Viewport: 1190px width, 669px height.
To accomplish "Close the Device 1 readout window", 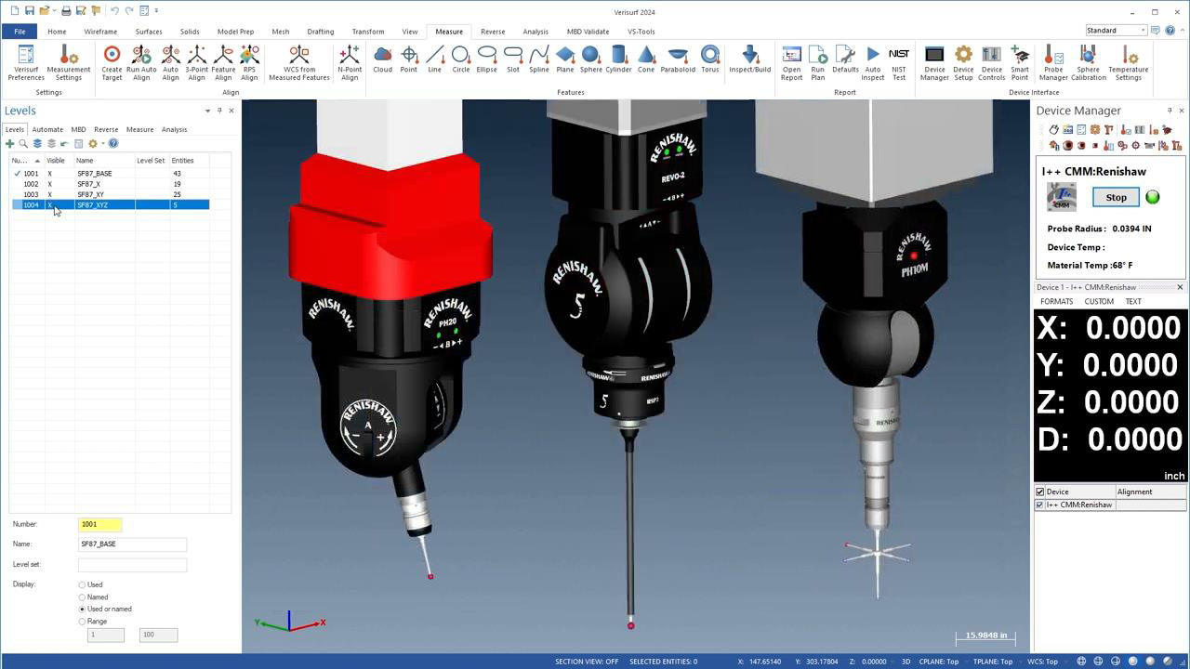I will coord(1180,287).
